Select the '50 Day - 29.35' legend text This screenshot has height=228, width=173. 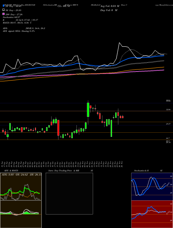(13, 10)
